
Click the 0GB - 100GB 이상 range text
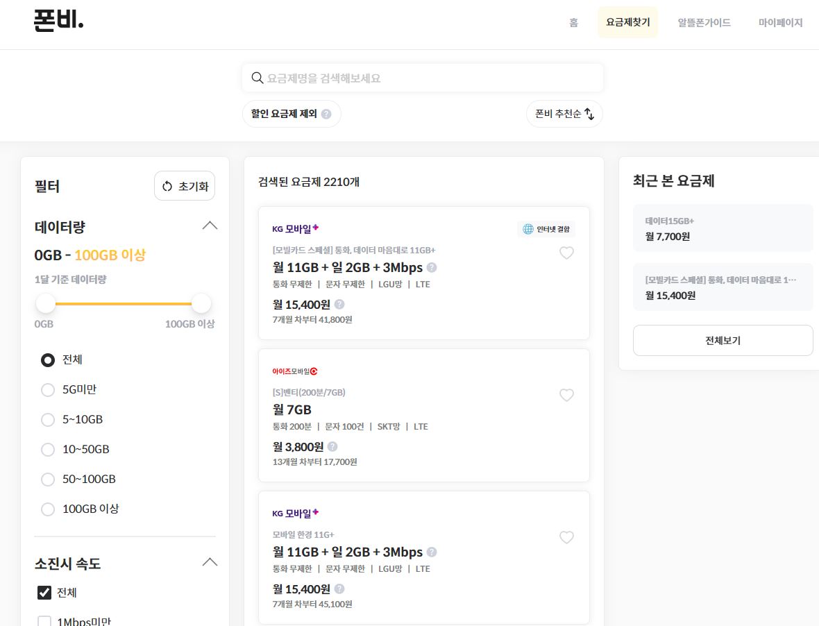click(x=90, y=255)
